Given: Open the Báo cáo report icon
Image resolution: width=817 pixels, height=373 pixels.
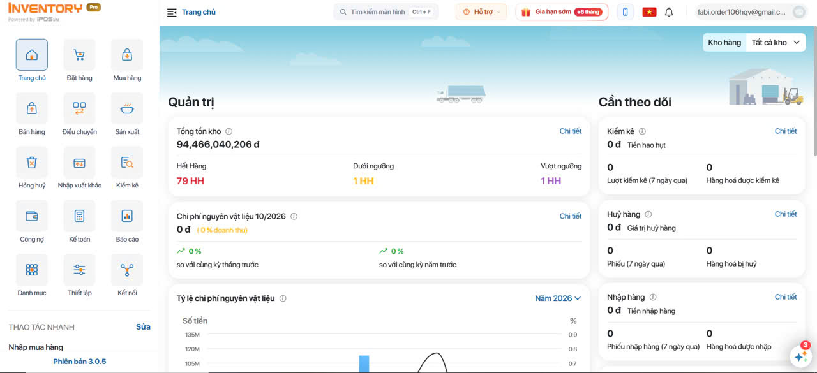Looking at the screenshot, I should tap(127, 216).
